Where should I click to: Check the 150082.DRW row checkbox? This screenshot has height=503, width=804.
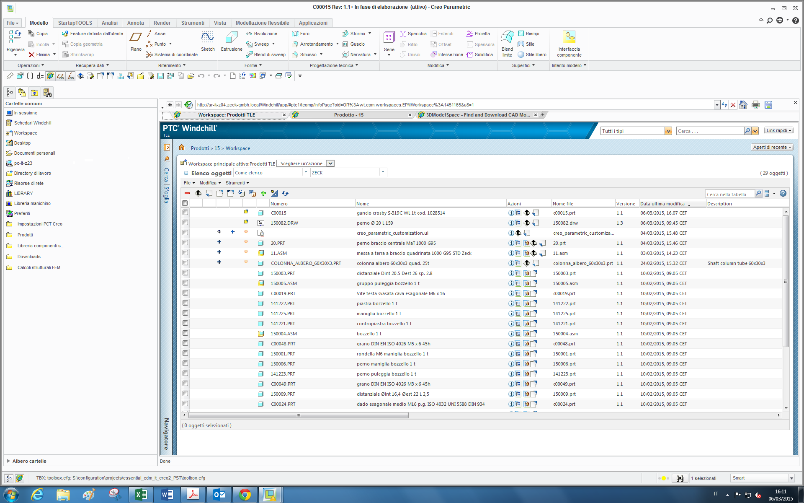click(185, 223)
